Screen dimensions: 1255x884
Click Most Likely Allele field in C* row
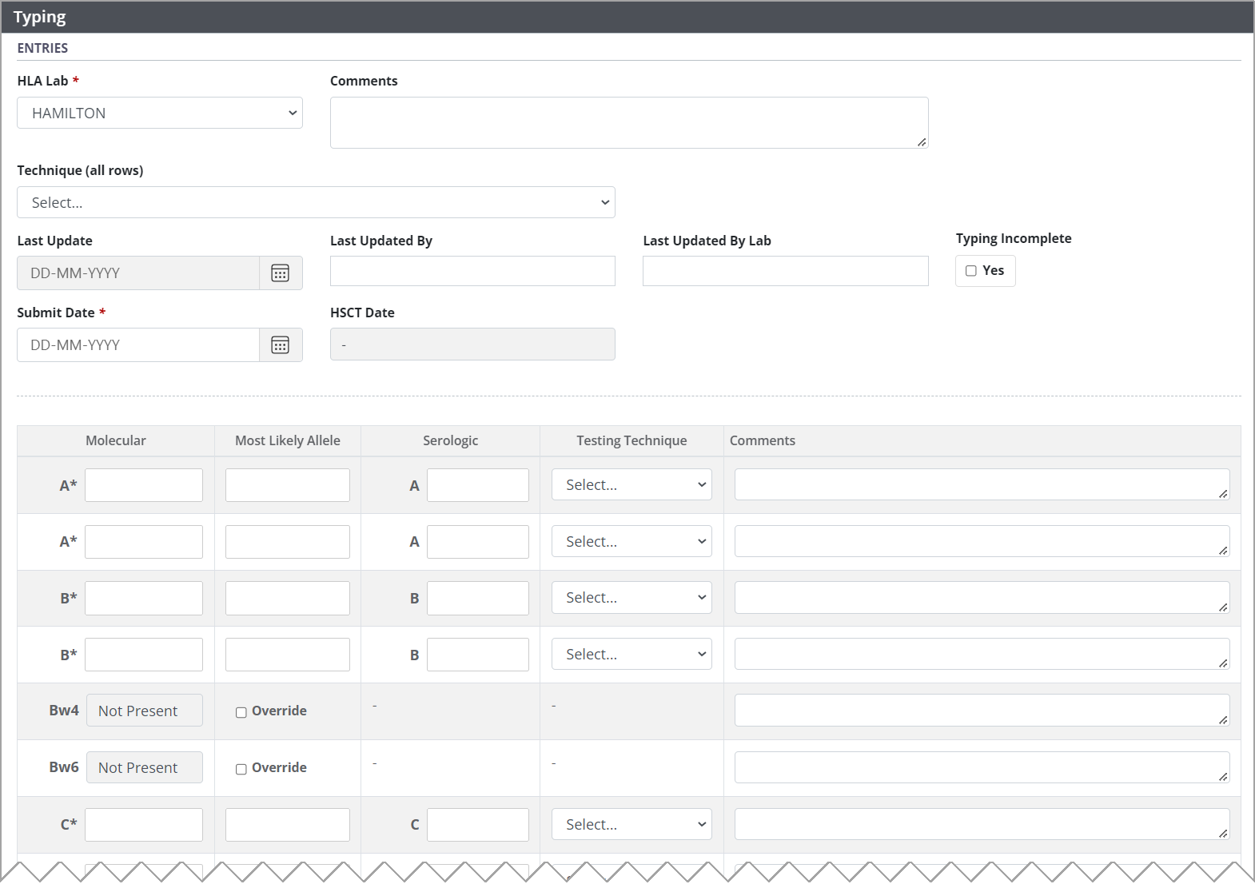[x=288, y=825]
